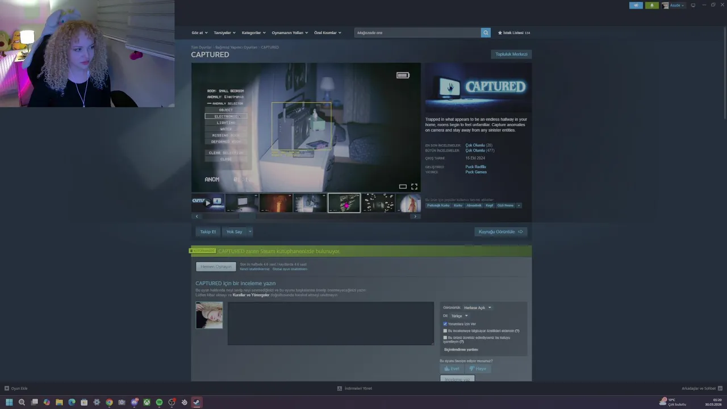Open the Windows Start menu

[x=9, y=402]
